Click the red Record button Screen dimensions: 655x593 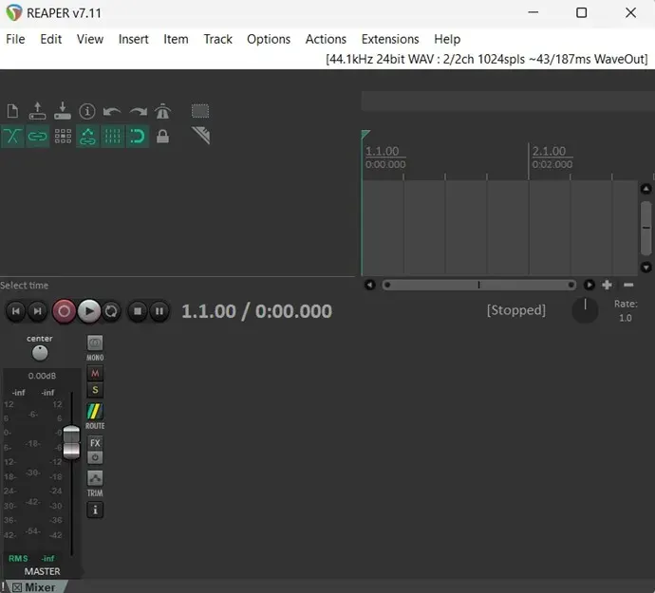click(x=64, y=311)
